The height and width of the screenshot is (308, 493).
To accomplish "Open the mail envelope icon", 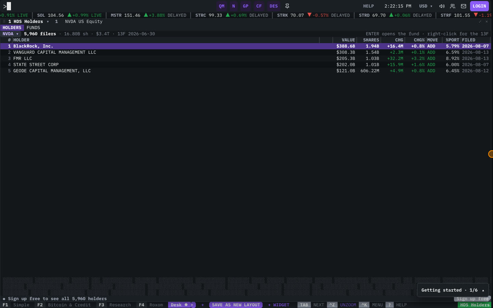I will coord(464,6).
